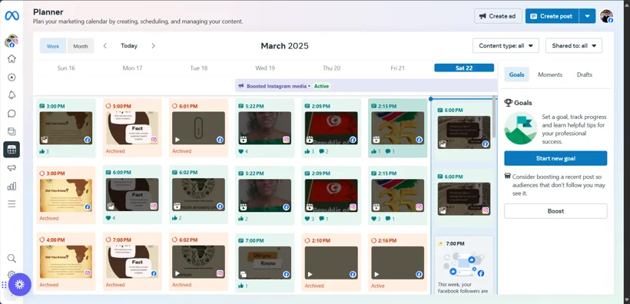
Task: Open Content type: all dropdown
Action: tap(506, 46)
